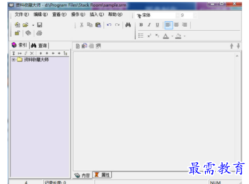Click the move node left arrow

53,53
